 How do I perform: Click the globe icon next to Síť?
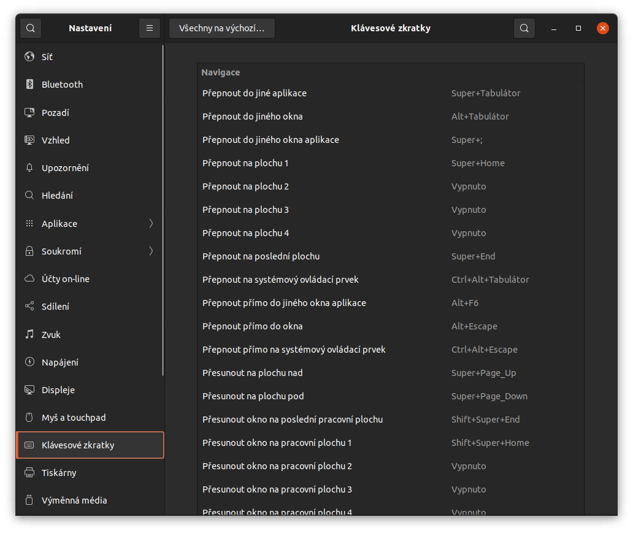click(x=29, y=57)
